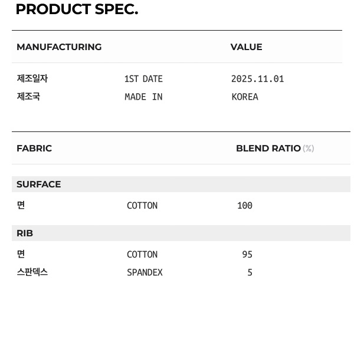Select the MANUFACTURING column header

[x=59, y=47]
